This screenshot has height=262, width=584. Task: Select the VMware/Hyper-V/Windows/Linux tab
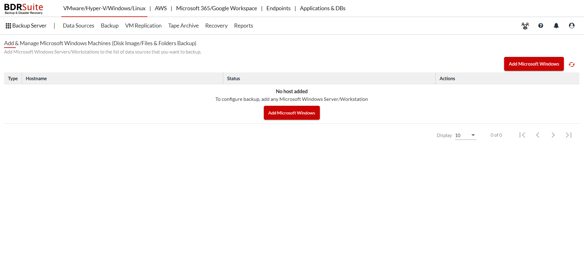[104, 8]
